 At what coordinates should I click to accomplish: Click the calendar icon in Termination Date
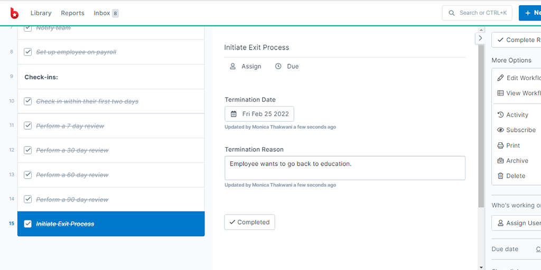(x=234, y=114)
